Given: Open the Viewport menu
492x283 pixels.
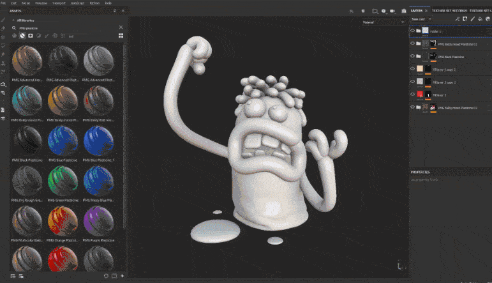Looking at the screenshot, I should [x=59, y=3].
